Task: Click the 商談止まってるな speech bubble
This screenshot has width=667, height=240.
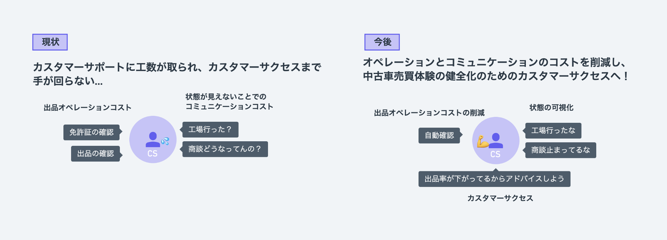Action: tap(560, 150)
